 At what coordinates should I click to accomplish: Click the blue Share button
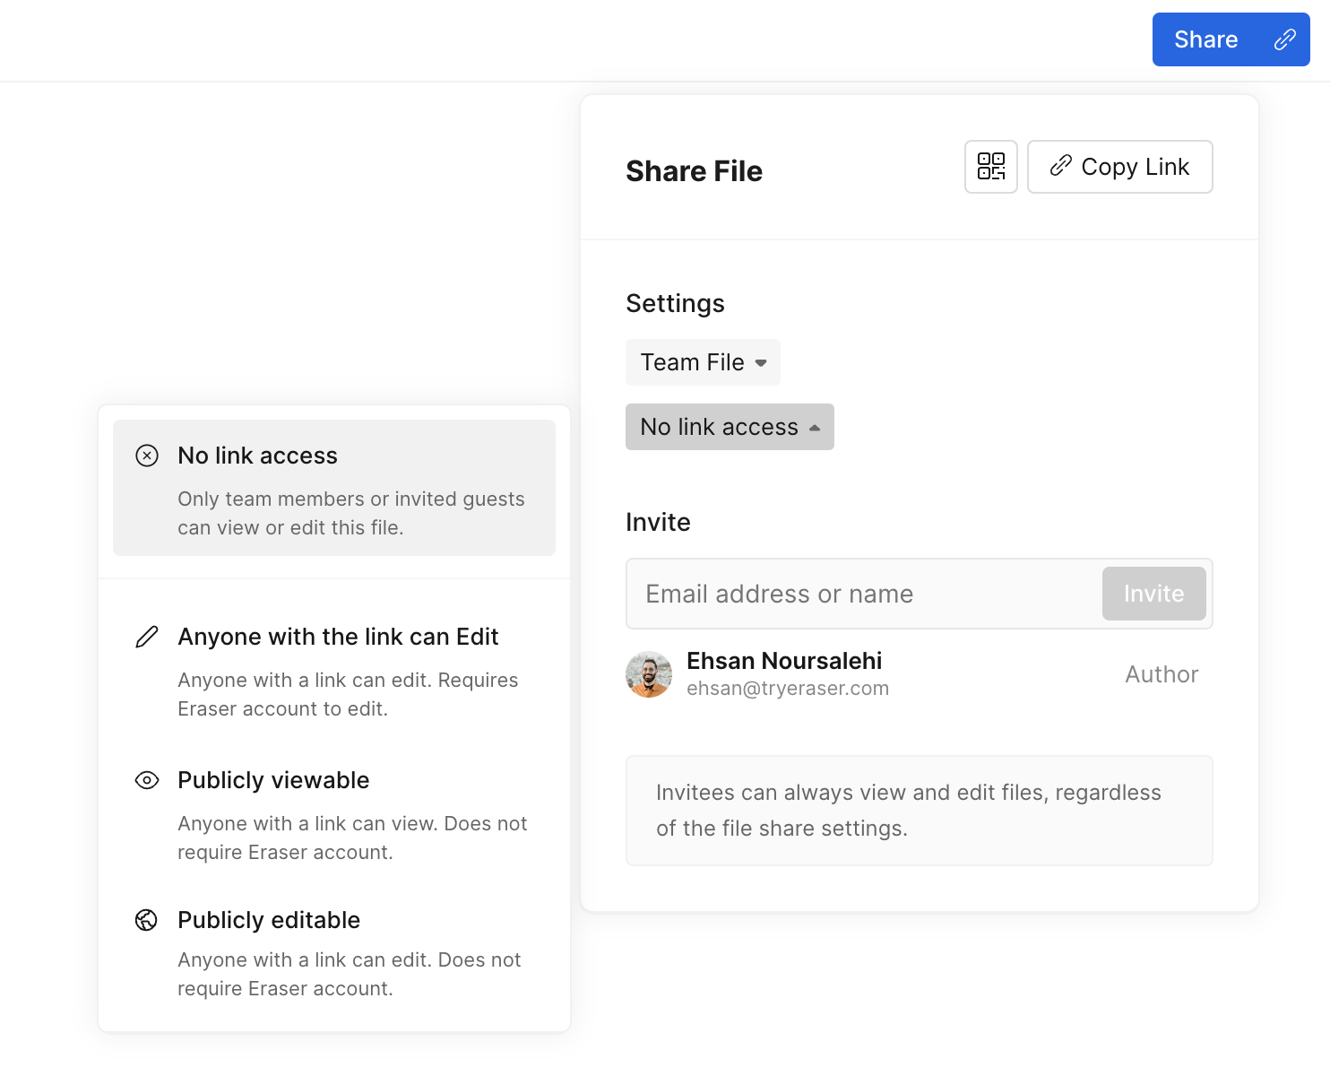1231,39
